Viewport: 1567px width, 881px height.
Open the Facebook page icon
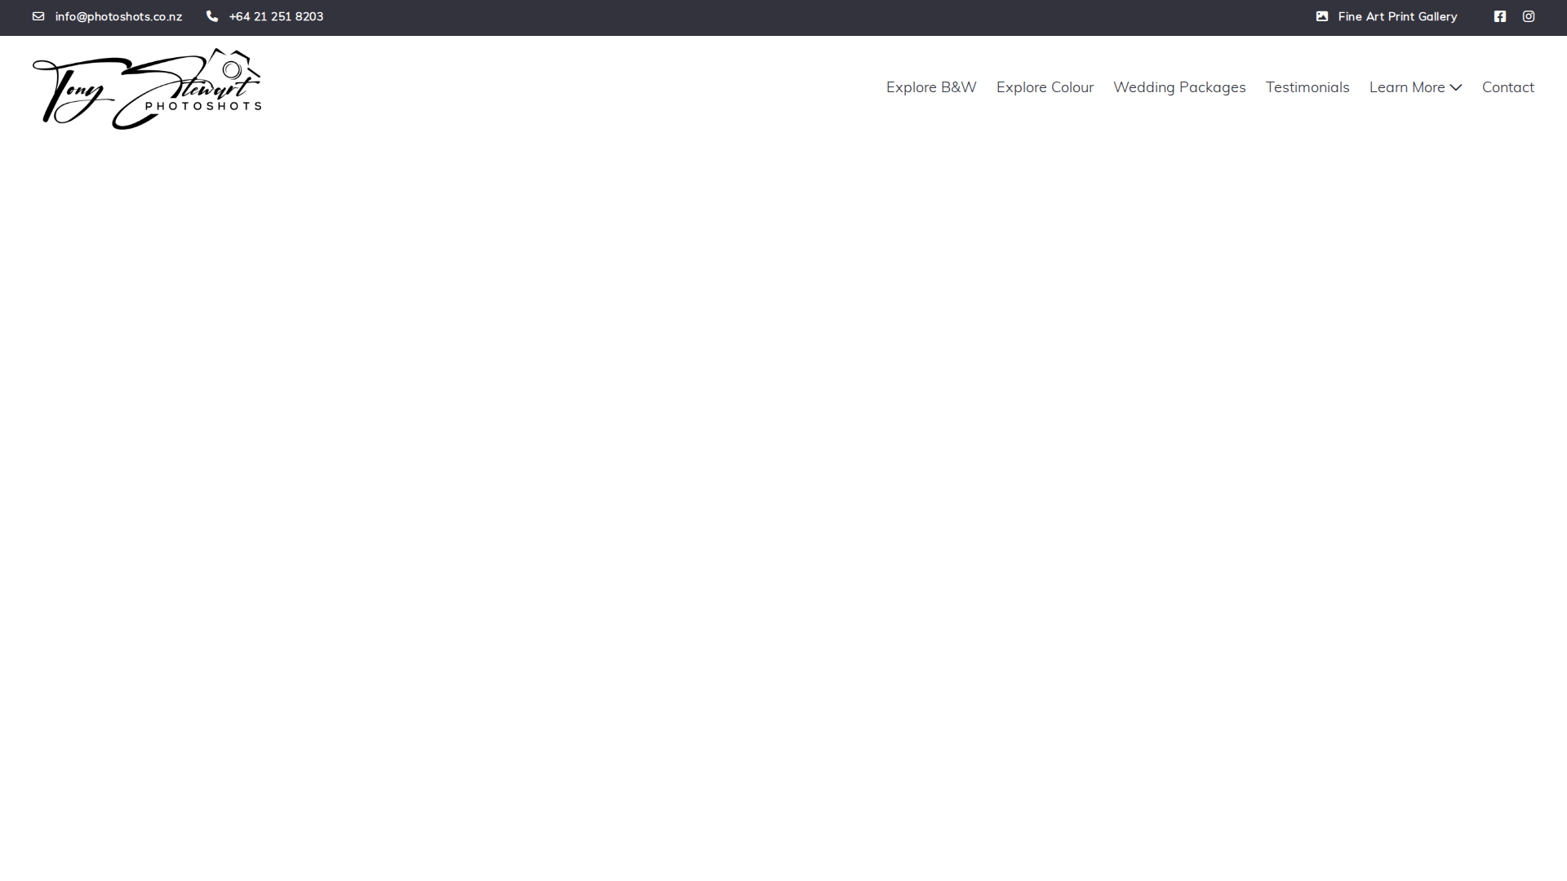pyautogui.click(x=1500, y=16)
